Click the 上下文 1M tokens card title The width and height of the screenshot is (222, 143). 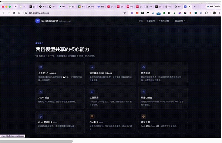click(x=47, y=73)
